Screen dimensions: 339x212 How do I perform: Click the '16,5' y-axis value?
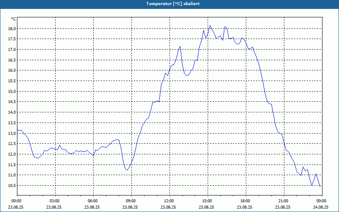pos(13,60)
